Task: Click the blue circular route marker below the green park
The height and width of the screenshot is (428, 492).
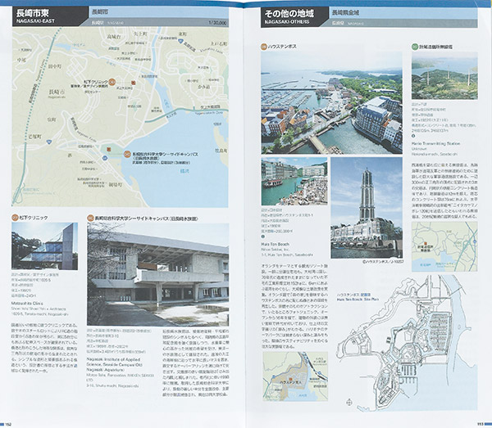Action: pyautogui.click(x=104, y=158)
